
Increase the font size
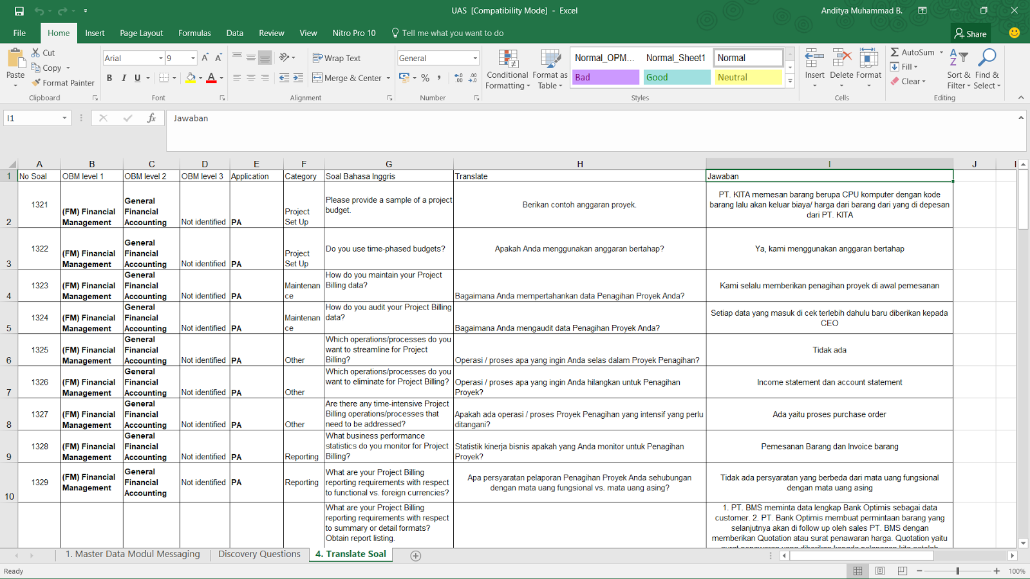[x=205, y=58]
